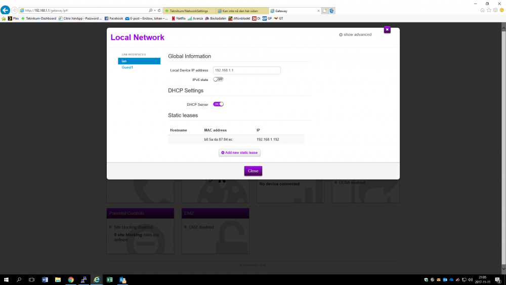
Task: Click the Hostname column header
Action: pos(179,130)
